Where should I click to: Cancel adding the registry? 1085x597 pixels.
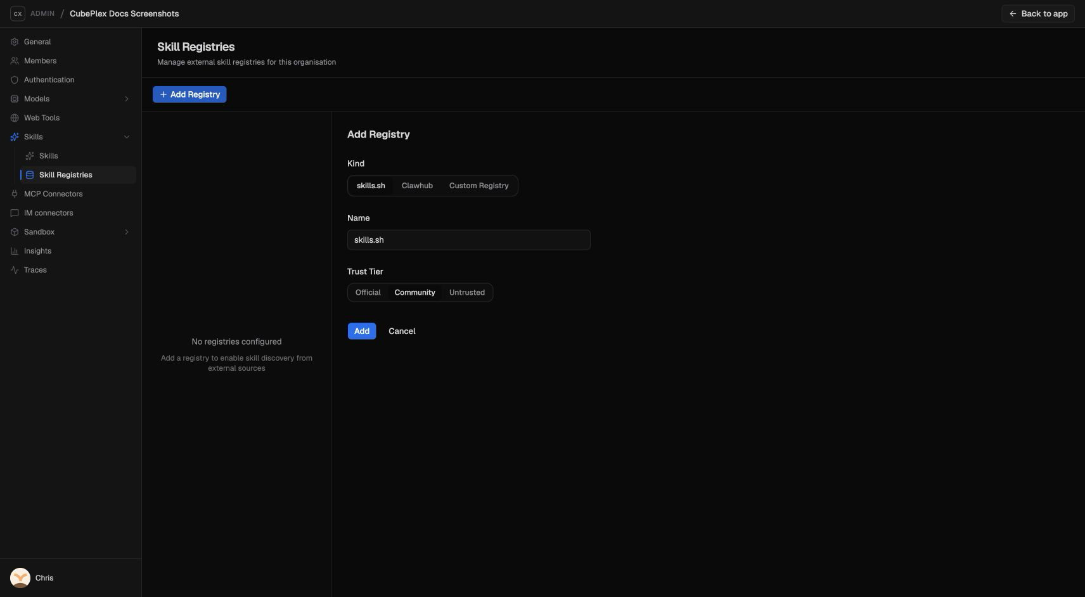point(402,331)
